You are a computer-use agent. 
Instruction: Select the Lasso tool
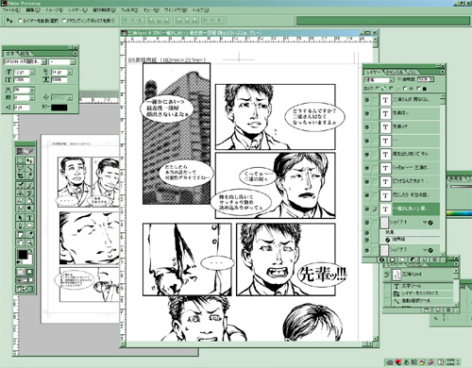(21, 168)
